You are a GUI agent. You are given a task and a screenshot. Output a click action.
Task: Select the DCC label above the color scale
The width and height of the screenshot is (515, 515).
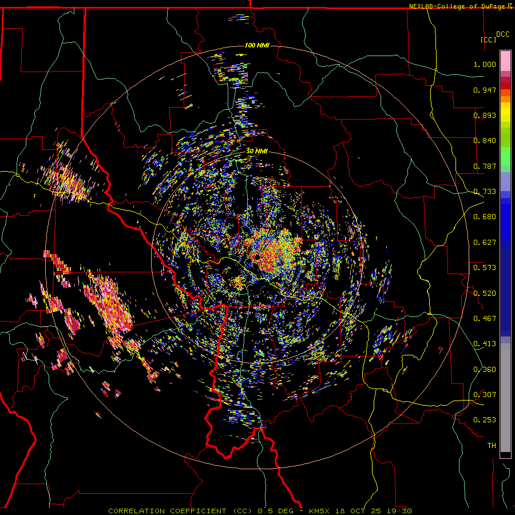502,34
